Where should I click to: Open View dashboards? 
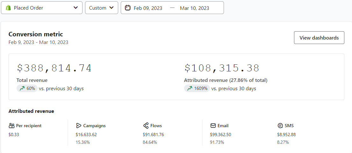[x=319, y=38]
